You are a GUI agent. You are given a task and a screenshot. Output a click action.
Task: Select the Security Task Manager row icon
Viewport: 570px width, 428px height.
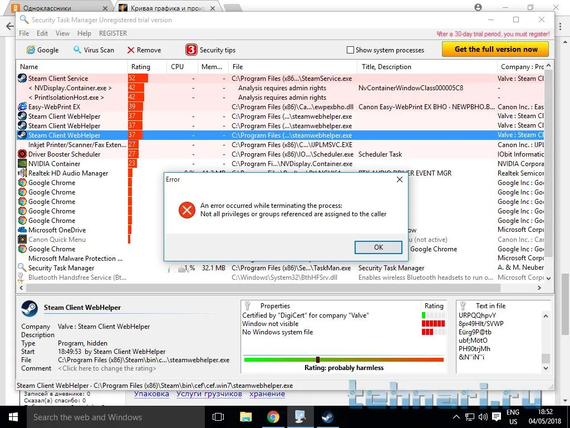point(22,267)
